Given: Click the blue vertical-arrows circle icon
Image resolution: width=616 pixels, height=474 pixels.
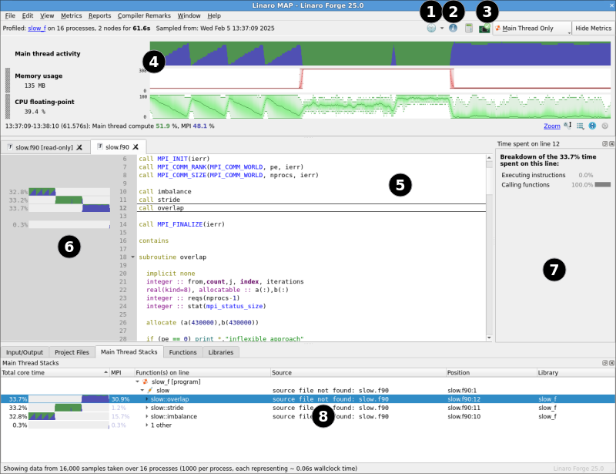Looking at the screenshot, I should pos(592,126).
